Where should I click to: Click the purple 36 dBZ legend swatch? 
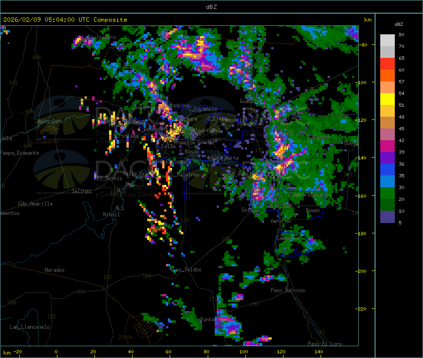point(387,158)
